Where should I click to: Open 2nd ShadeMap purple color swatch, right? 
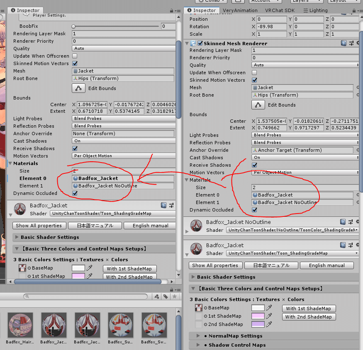click(x=258, y=324)
